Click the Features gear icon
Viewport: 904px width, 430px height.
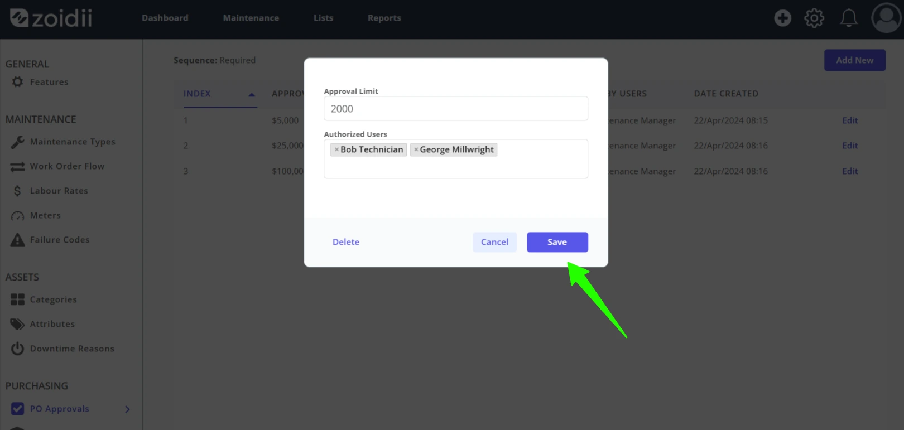(17, 82)
